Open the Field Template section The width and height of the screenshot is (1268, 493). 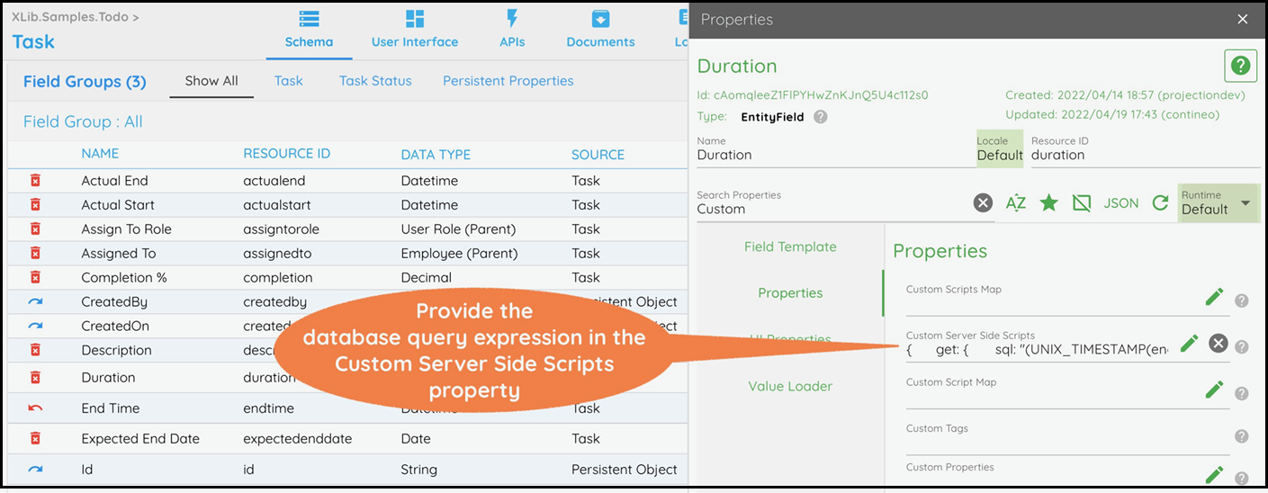point(790,246)
